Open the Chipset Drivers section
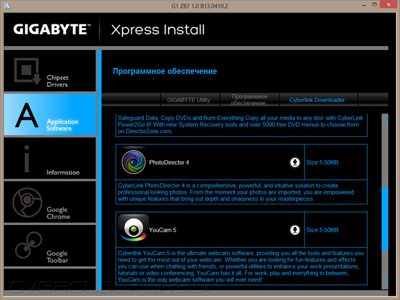This screenshot has width=400, height=300. pyautogui.click(x=50, y=71)
